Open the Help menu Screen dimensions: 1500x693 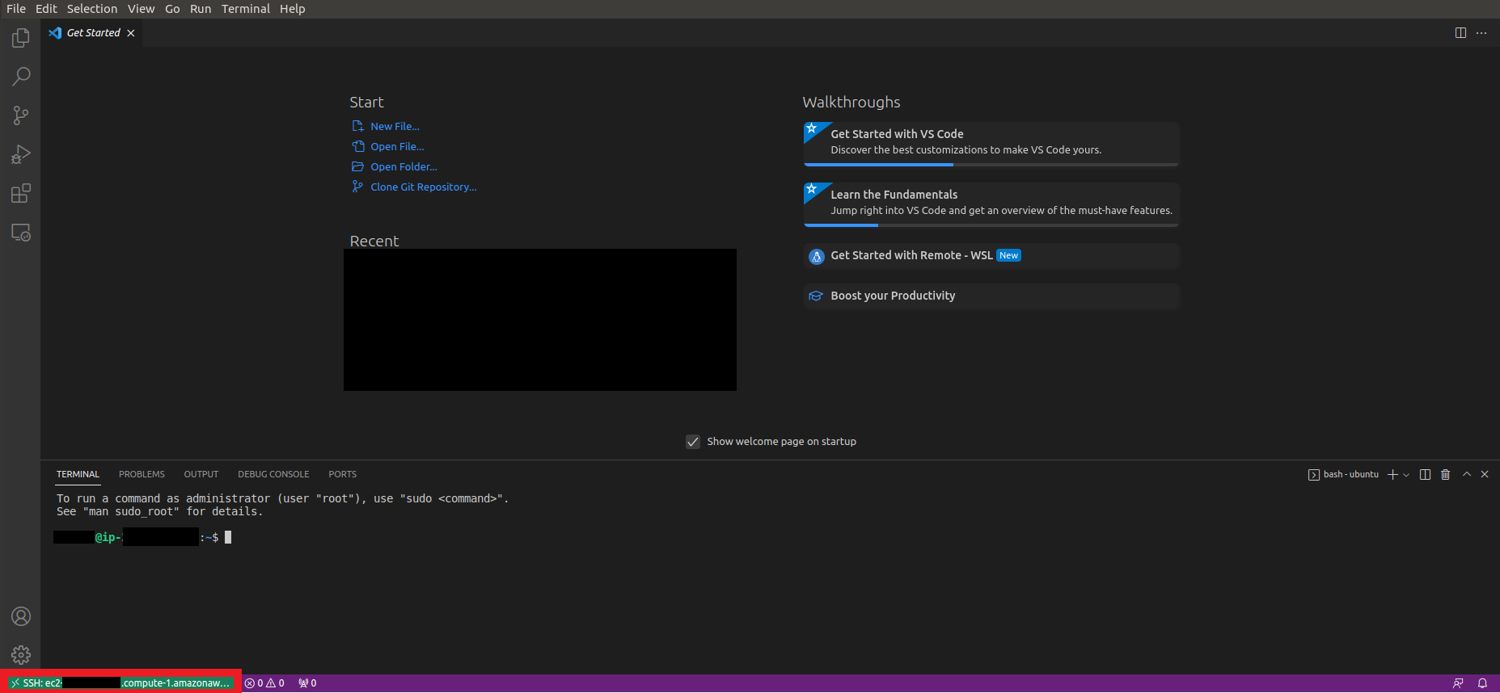point(293,9)
